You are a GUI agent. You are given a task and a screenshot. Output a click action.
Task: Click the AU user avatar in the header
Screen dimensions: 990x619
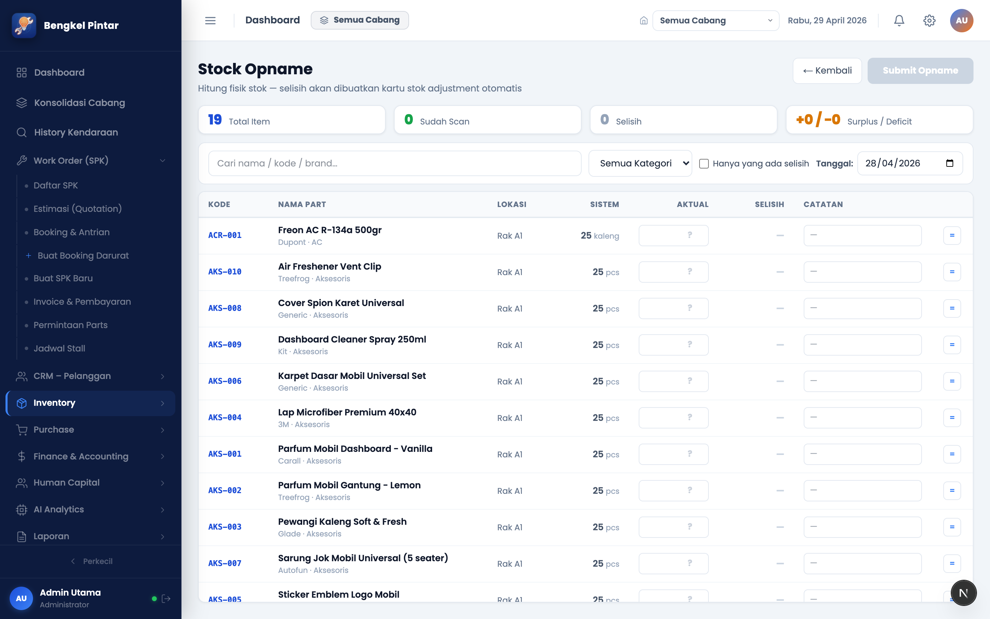tap(961, 21)
